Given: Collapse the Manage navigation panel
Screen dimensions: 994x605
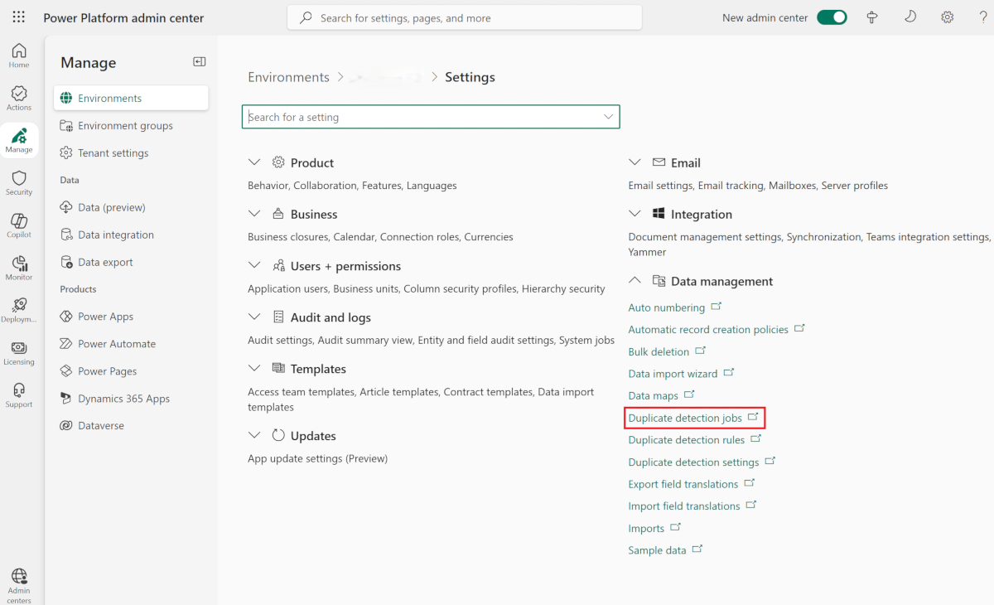Looking at the screenshot, I should [x=199, y=61].
